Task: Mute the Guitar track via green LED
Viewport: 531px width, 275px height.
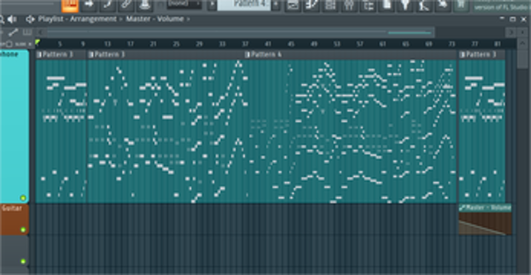Action: tap(23, 230)
